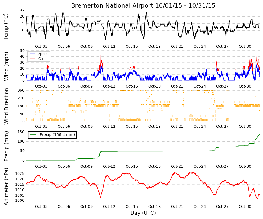263x219 pixels.
Task: Select the Precip (136.4 mm) legend label
Action: click(57, 135)
